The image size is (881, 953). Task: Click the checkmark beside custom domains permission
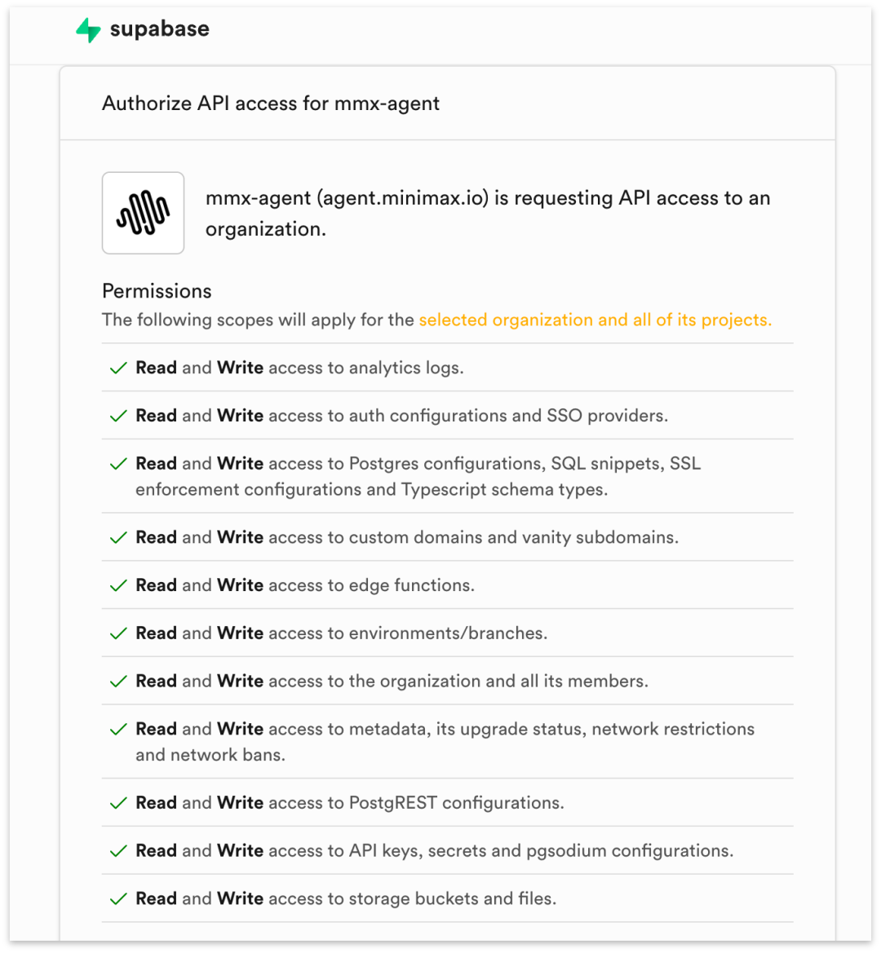pos(118,538)
